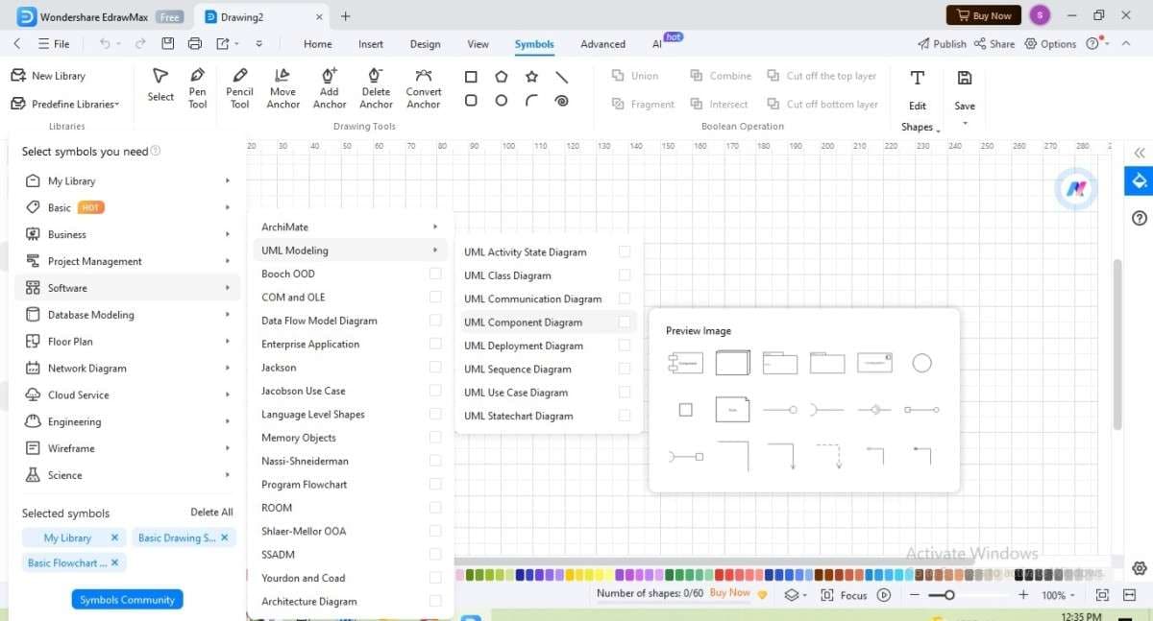Choose the Pencil Tool
The height and width of the screenshot is (621, 1153).
(240, 87)
